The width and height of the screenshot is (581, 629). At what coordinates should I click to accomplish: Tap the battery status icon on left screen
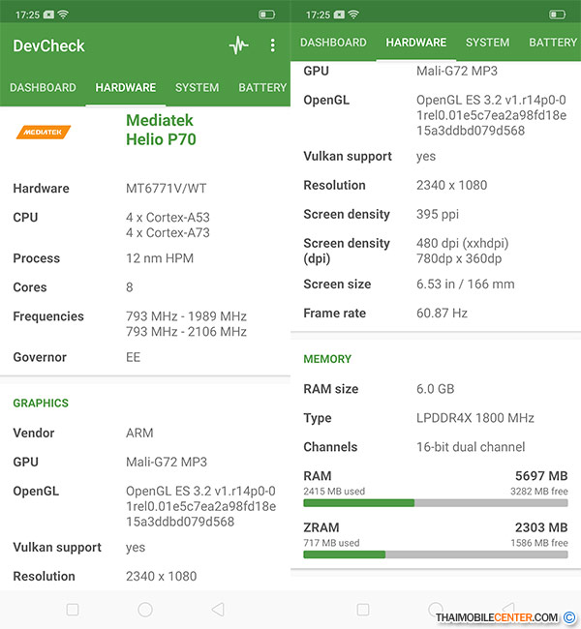tap(266, 15)
